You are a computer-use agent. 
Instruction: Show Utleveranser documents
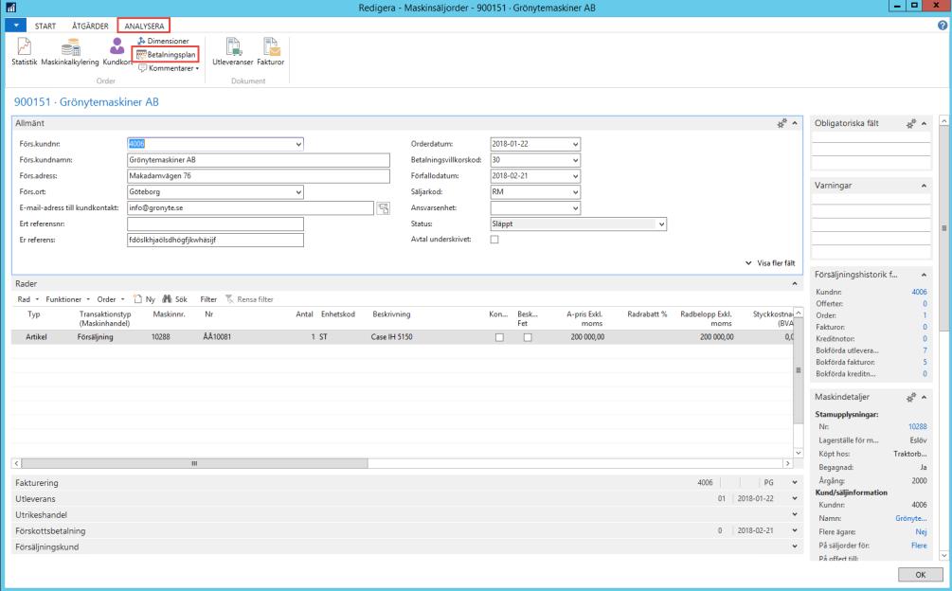[232, 51]
